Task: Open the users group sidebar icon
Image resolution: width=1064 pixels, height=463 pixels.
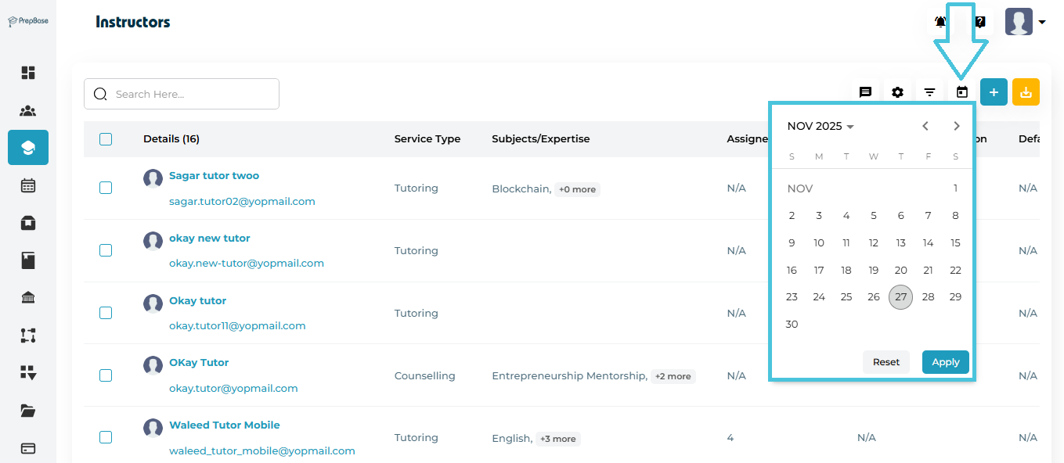Action: tap(28, 110)
